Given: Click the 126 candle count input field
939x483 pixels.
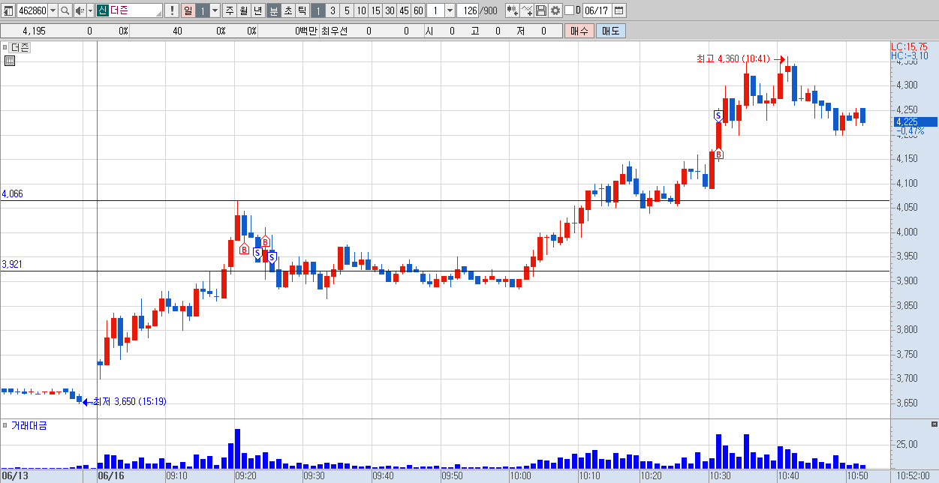Looking at the screenshot, I should click(468, 10).
